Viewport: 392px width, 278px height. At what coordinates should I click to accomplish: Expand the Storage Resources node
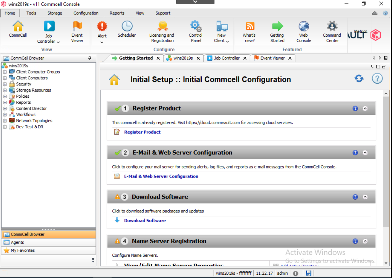5,90
